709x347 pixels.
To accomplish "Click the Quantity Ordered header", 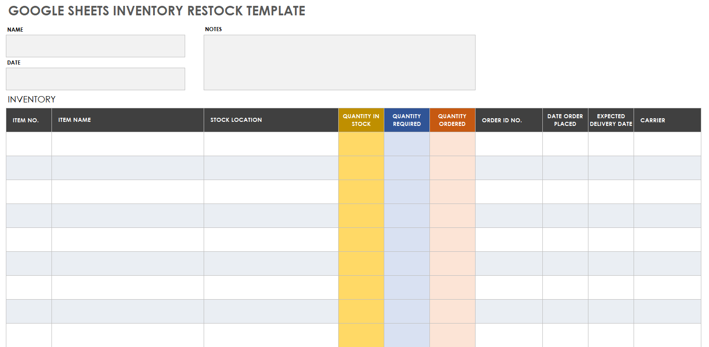I will click(452, 120).
